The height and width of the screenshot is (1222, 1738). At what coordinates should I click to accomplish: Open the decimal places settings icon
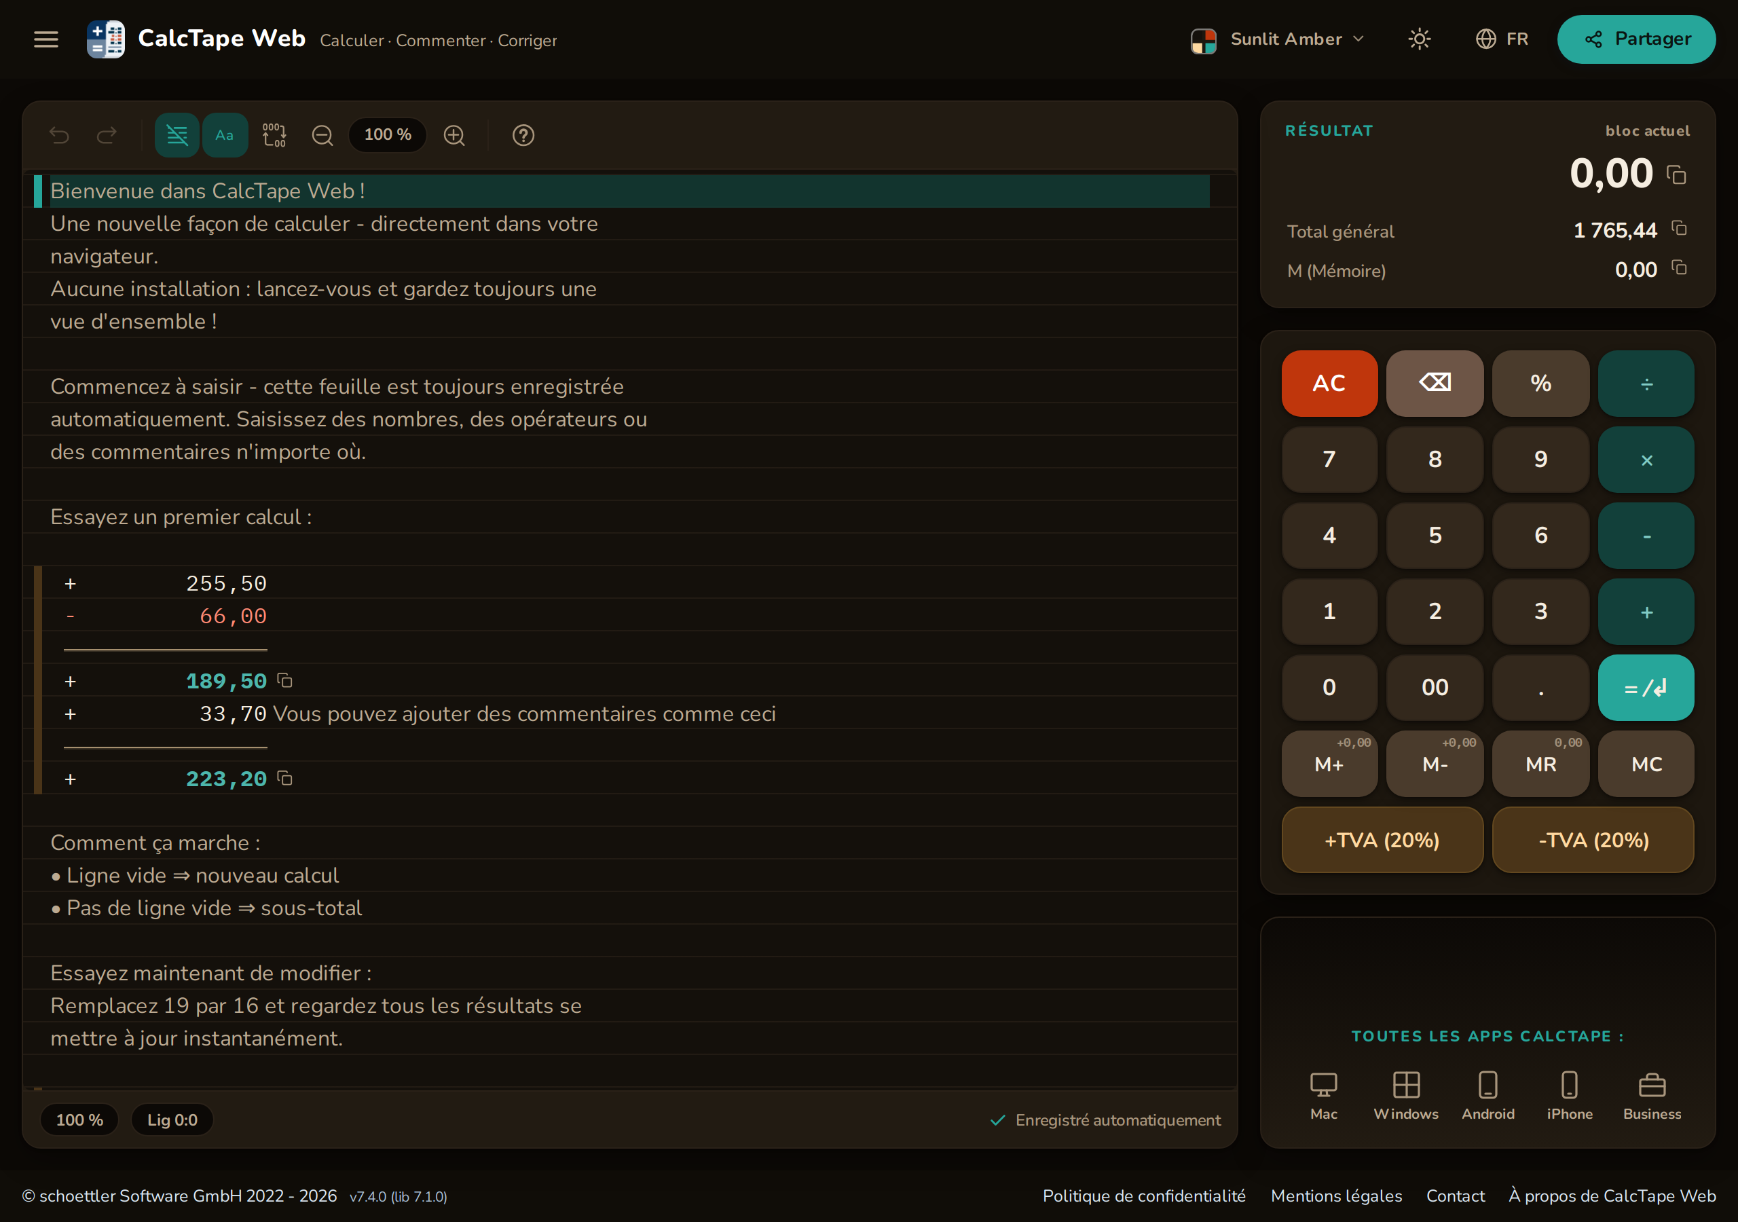pos(274,135)
